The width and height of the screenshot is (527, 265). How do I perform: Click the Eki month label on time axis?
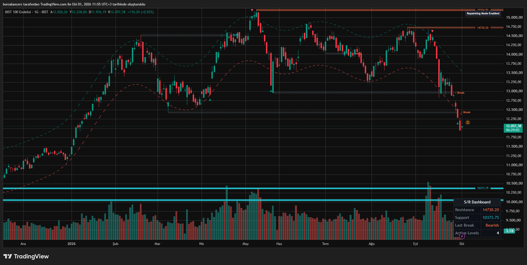coord(462,243)
